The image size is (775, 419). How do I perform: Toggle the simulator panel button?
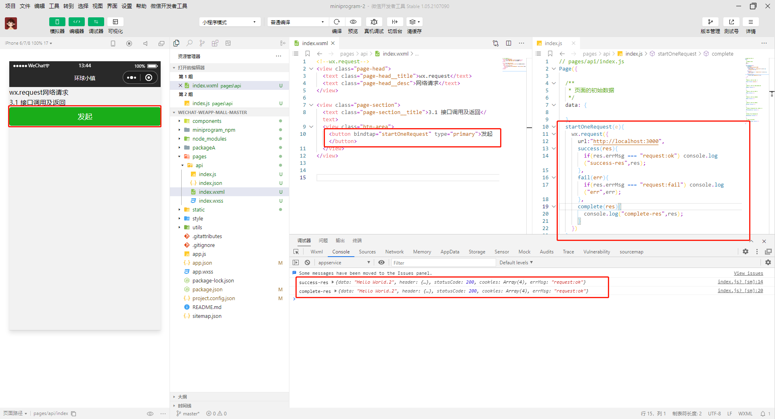coord(57,22)
